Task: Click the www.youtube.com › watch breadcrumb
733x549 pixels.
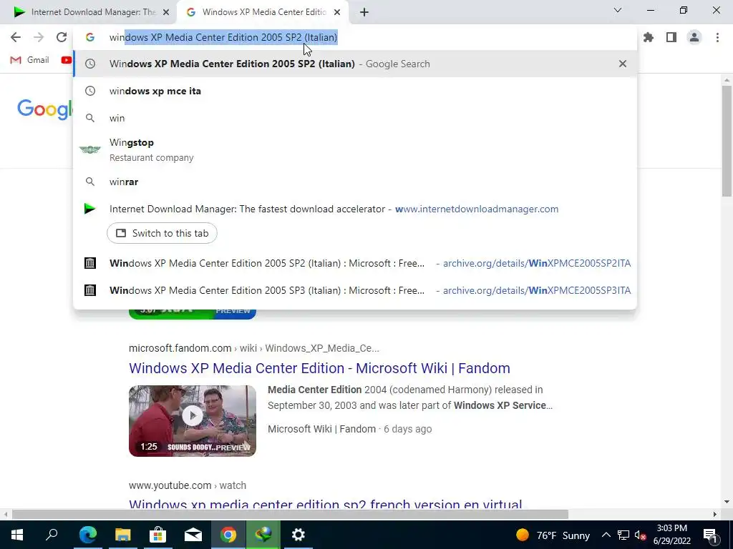Action: pos(188,485)
